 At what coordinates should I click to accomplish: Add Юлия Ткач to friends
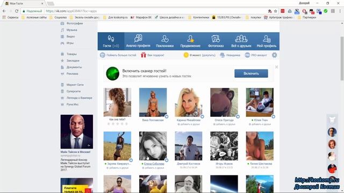pyautogui.click(x=260, y=124)
